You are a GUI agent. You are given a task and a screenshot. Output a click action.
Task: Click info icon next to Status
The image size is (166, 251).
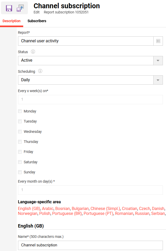tap(33, 52)
